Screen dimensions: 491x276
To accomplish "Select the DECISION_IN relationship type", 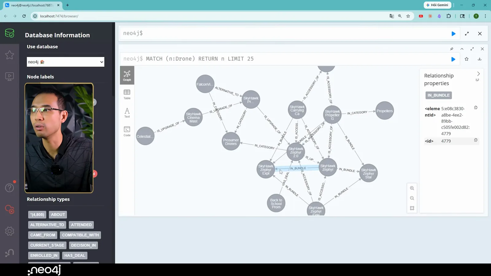I will click(x=83, y=245).
